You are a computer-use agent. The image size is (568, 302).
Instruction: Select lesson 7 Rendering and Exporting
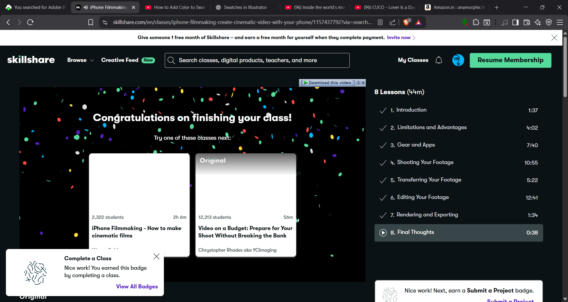tap(459, 215)
